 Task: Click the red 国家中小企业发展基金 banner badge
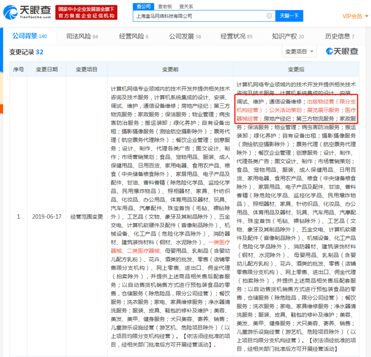(87, 13)
